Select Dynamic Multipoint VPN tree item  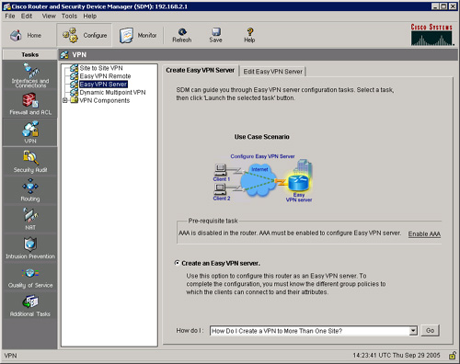[112, 92]
